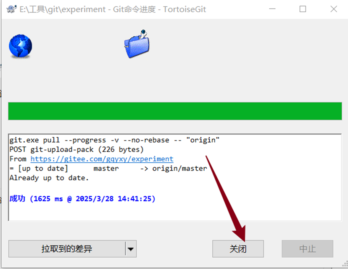Click the green completed progress bar

(175, 111)
